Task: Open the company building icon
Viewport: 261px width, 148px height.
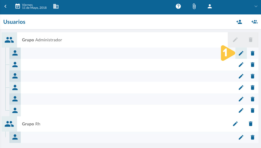Action: pyautogui.click(x=56, y=6)
